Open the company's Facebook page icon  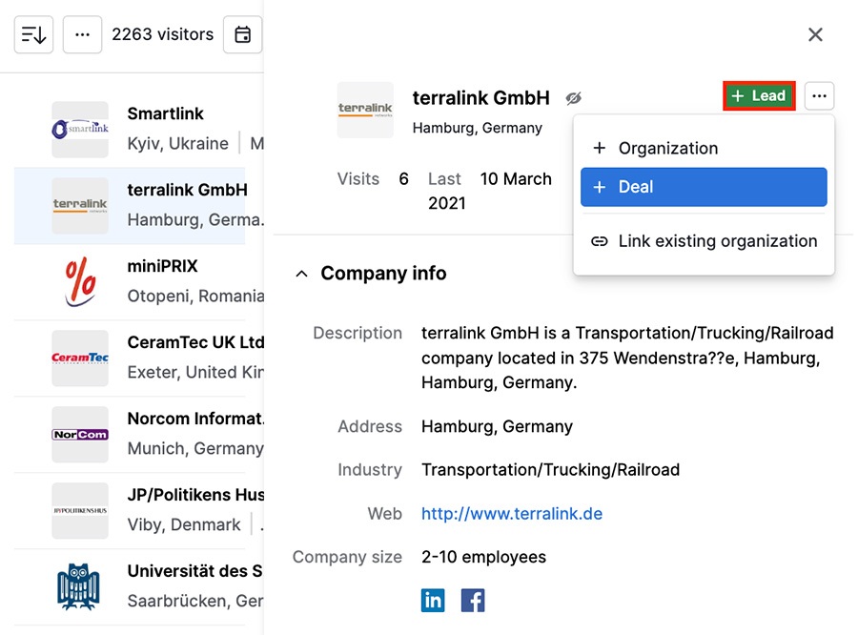(473, 601)
